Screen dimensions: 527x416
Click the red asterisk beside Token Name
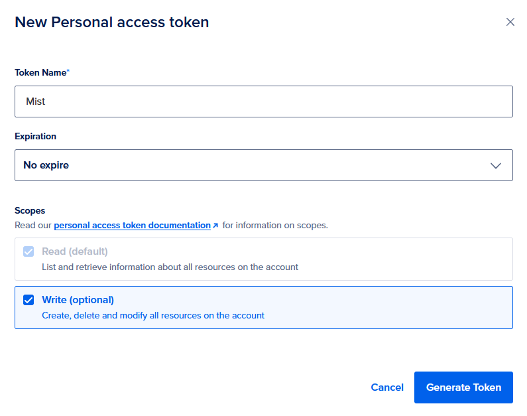[68, 71]
